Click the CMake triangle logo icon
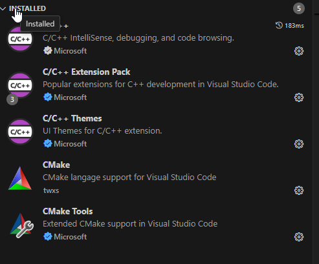The width and height of the screenshot is (319, 264). pyautogui.click(x=20, y=178)
